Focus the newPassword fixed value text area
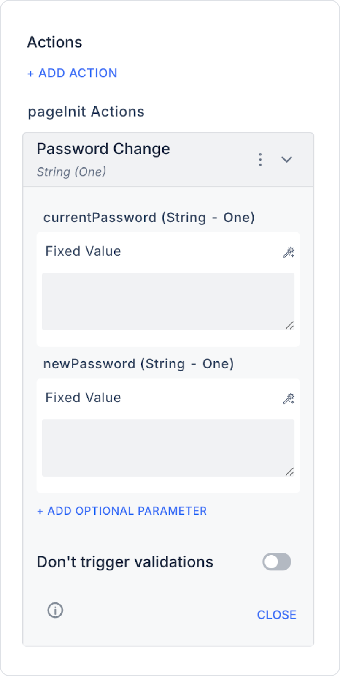The image size is (340, 676). click(x=168, y=448)
